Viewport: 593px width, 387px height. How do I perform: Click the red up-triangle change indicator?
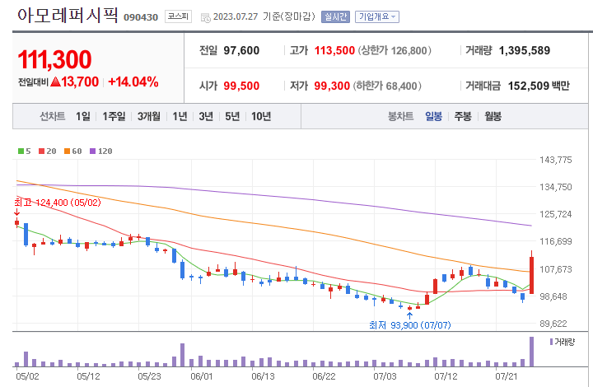click(55, 82)
